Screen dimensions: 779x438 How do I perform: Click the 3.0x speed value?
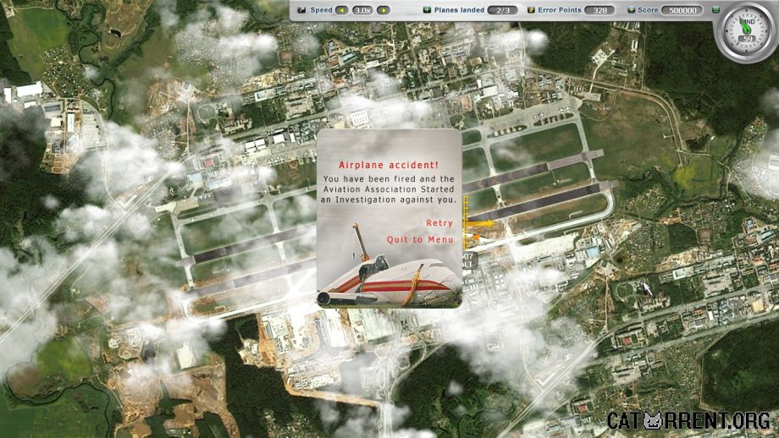[x=362, y=10]
